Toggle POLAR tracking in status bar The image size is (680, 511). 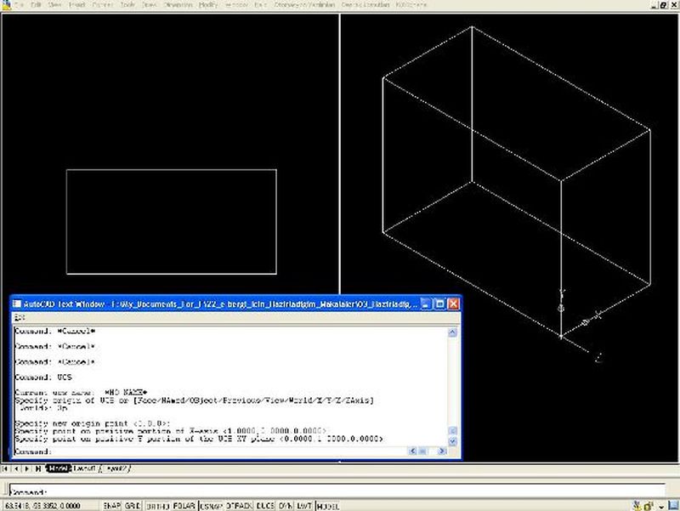184,505
